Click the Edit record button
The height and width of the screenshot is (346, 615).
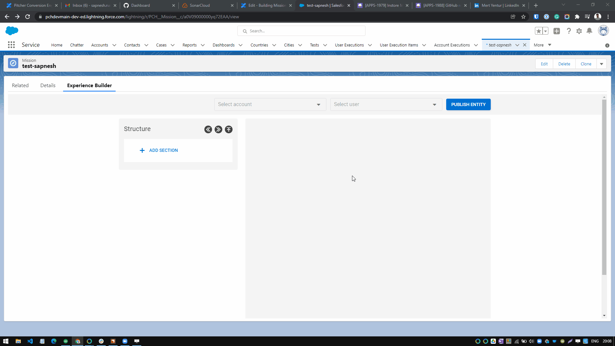point(544,64)
